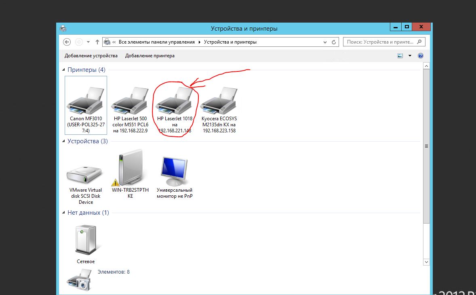Click the change view icon
This screenshot has width=476, height=295.
pyautogui.click(x=400, y=56)
